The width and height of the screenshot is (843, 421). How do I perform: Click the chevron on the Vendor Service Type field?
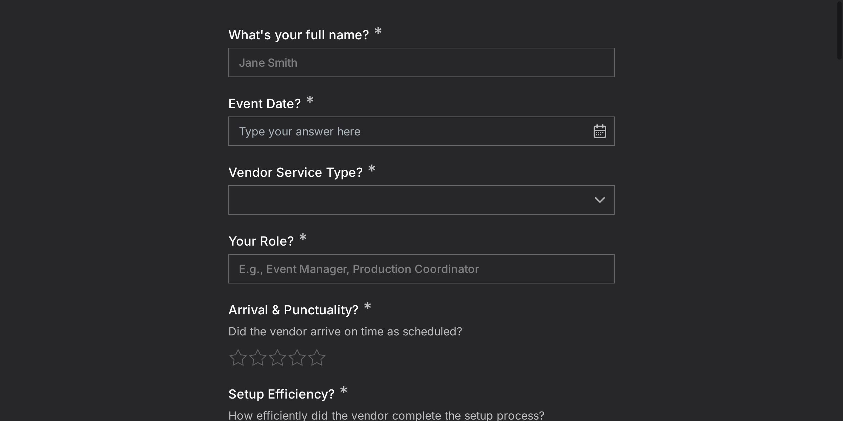600,200
